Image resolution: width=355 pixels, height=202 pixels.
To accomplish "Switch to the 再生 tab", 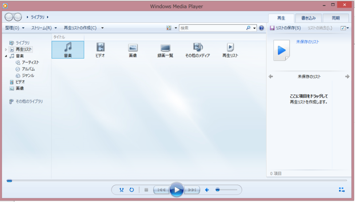I will click(281, 18).
